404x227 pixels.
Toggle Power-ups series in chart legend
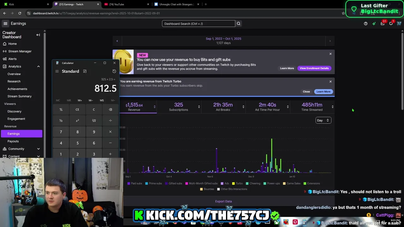(x=271, y=183)
